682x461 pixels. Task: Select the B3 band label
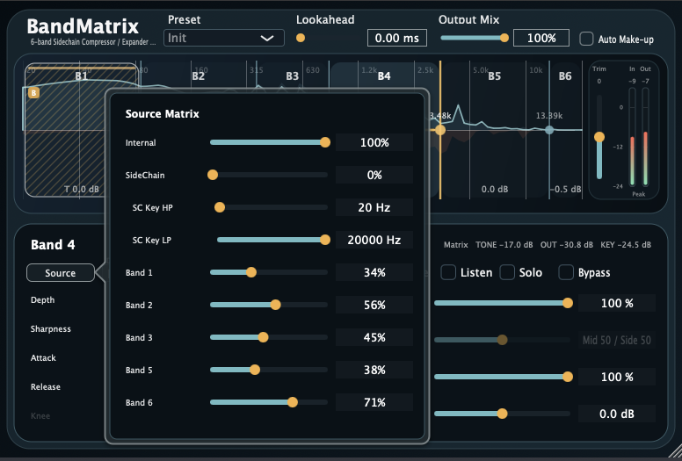293,76
